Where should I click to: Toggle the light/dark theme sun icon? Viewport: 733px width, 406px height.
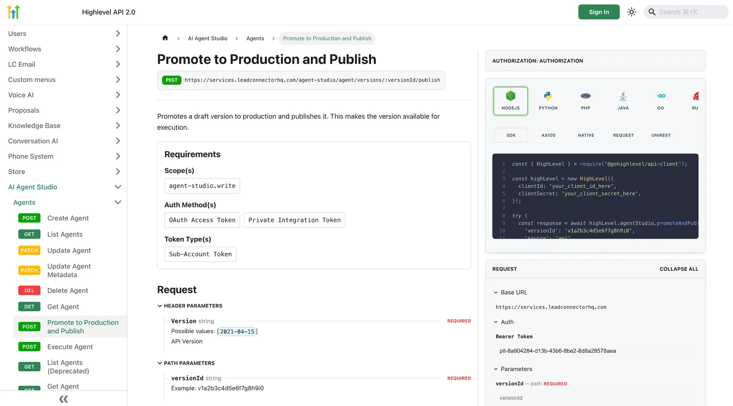(x=632, y=12)
